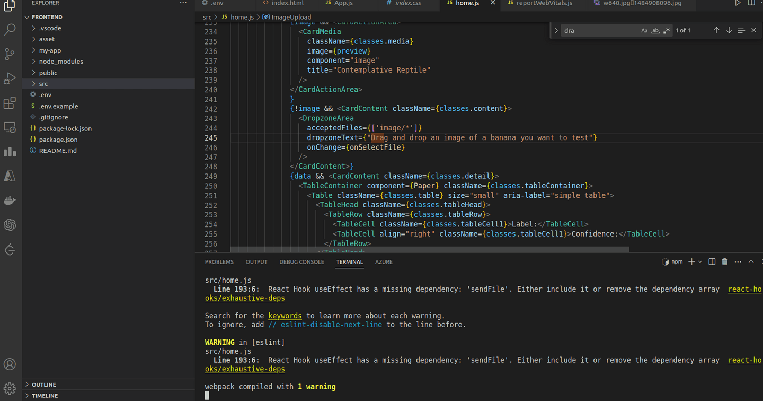Expand the my-app folder

(109, 50)
